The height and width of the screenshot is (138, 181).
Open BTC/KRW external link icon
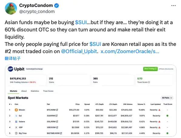pyautogui.click(x=57, y=110)
